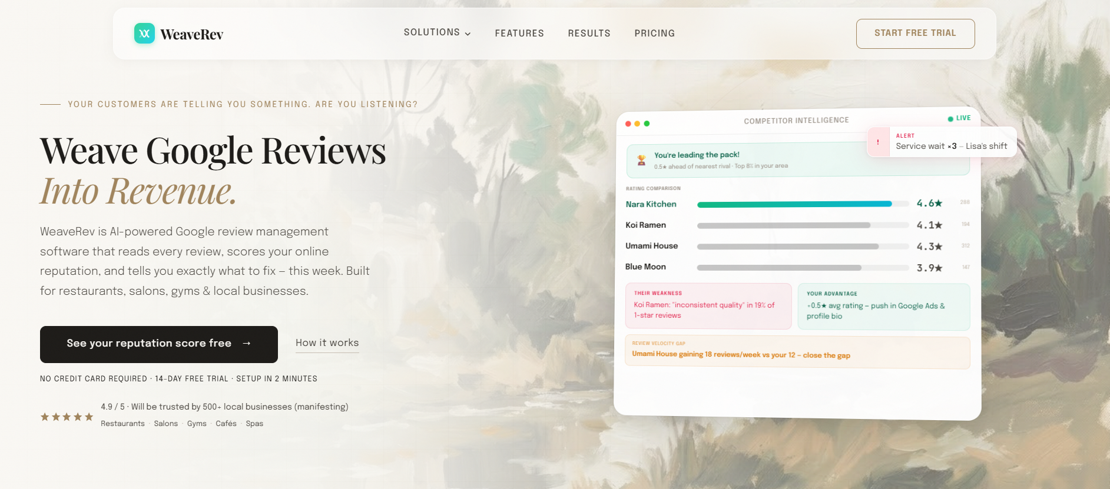The image size is (1110, 489).
Task: Open the Their Weakness card
Action: [x=708, y=306]
